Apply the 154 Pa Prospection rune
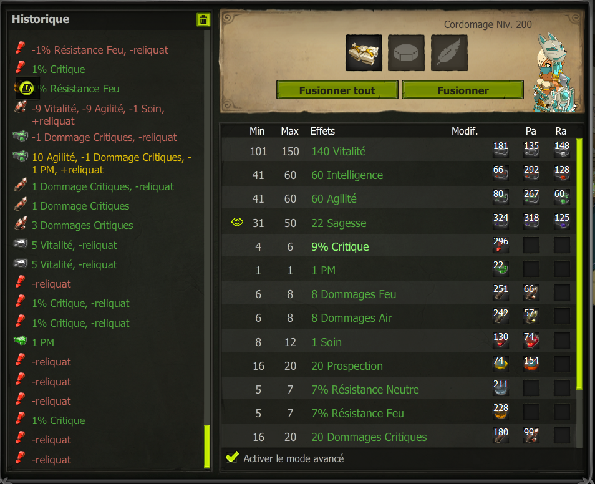This screenshot has width=595, height=484. pos(531,364)
